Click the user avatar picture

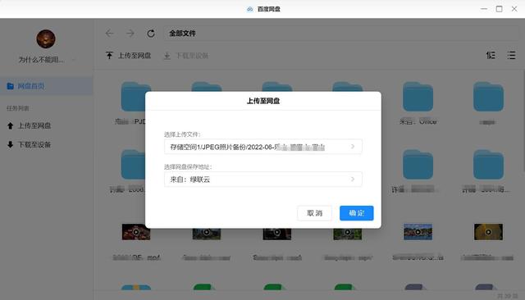[46, 39]
